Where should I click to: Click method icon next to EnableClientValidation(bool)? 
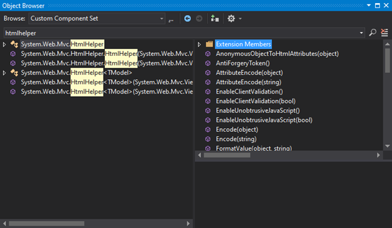coord(208,101)
